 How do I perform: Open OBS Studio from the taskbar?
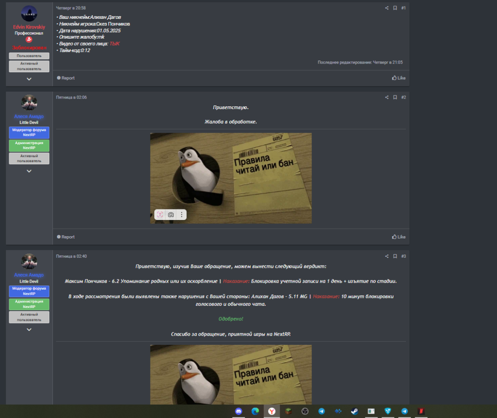point(305,412)
